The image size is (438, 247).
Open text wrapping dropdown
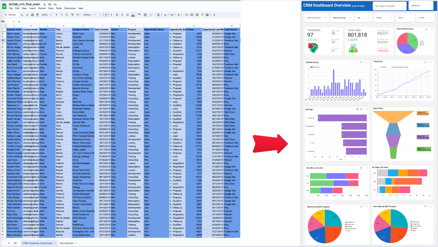pyautogui.click(x=172, y=15)
